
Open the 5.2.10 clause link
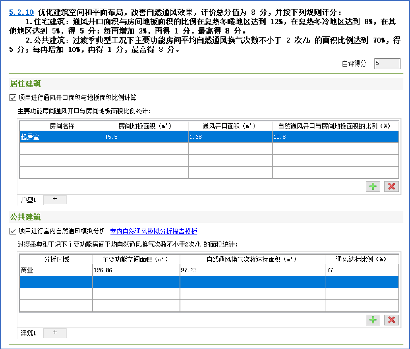click(21, 12)
